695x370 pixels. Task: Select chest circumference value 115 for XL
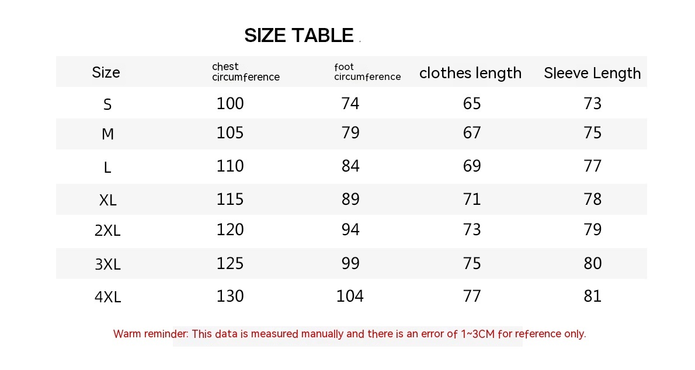tap(230, 199)
